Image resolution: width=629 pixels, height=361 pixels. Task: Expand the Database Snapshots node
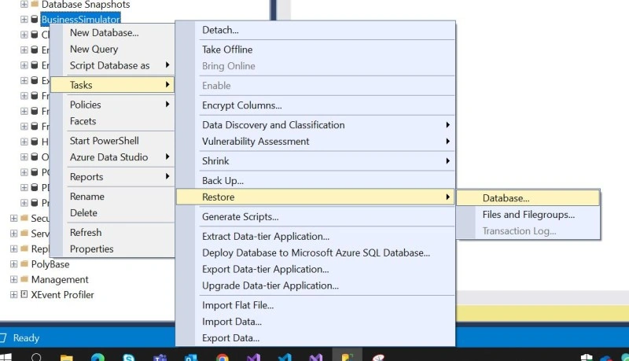[24, 5]
